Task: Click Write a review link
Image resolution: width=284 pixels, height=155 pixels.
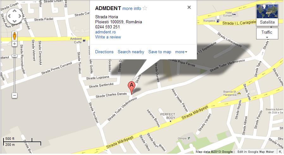Action: coord(108,37)
